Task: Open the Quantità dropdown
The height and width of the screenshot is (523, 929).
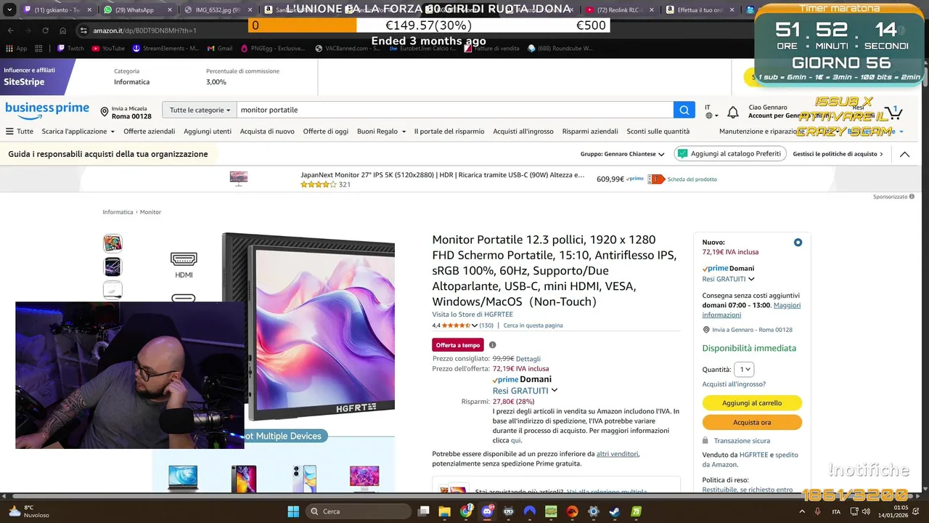Action: click(x=744, y=369)
